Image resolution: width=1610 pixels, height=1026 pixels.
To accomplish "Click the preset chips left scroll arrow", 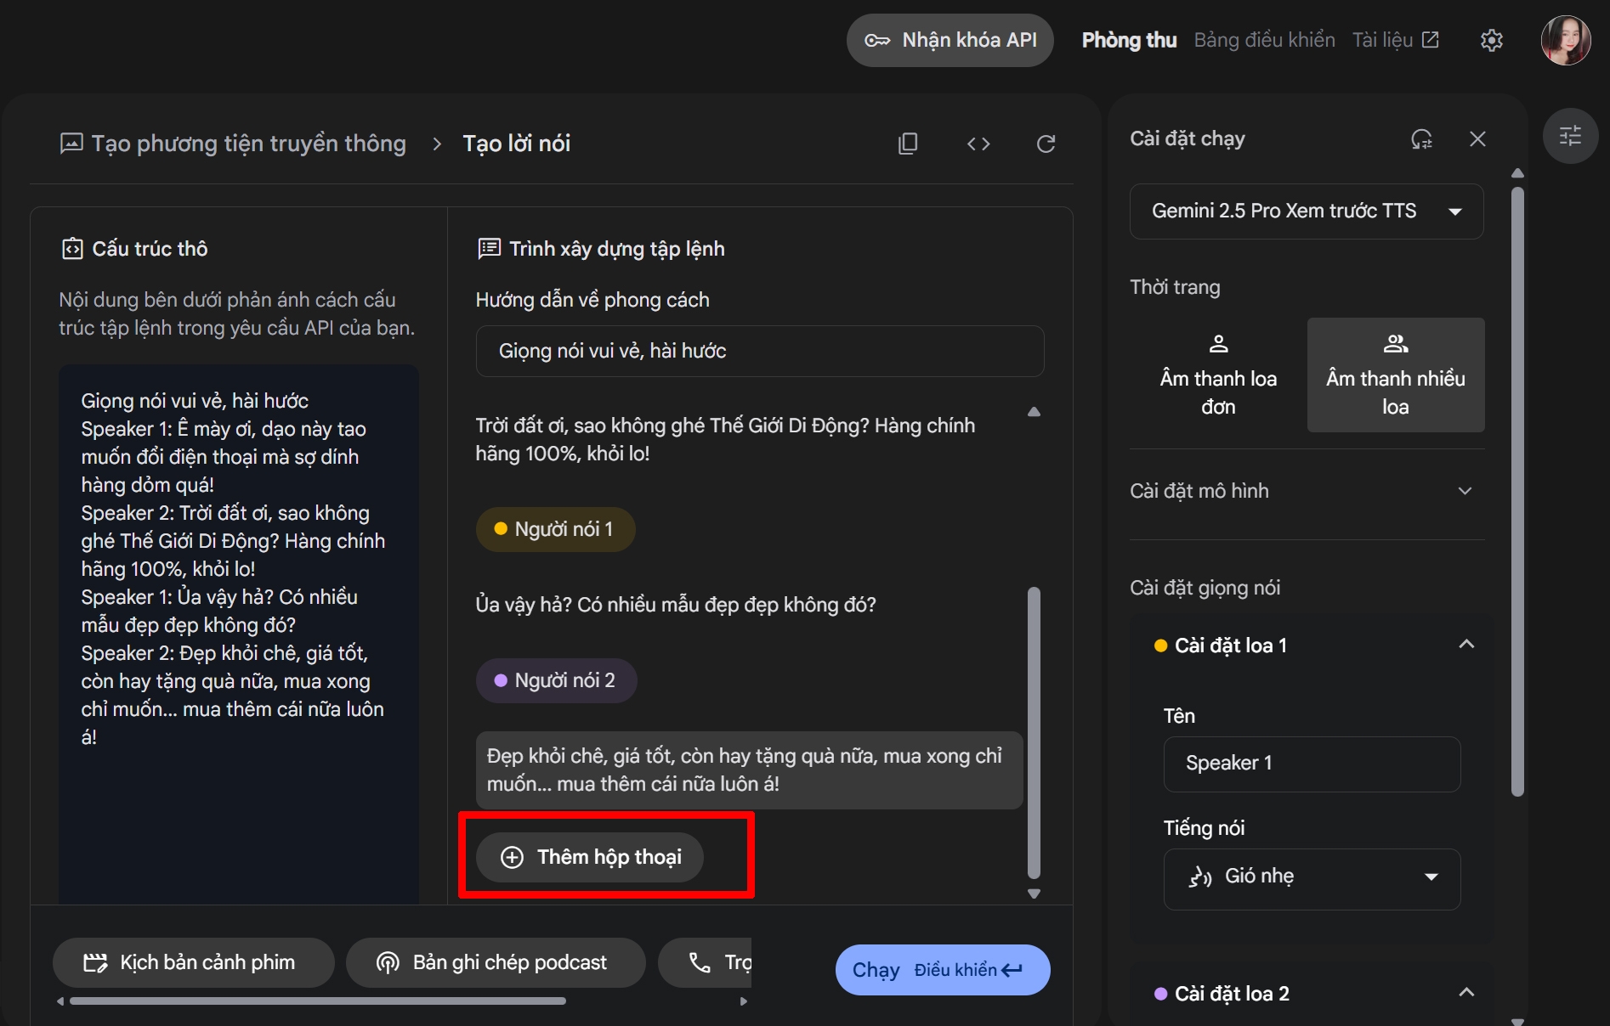I will 60,1001.
